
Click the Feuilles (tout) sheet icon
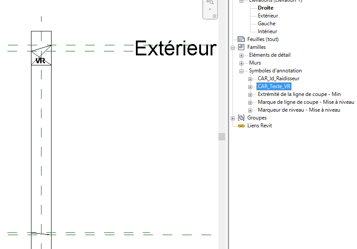[x=241, y=39]
